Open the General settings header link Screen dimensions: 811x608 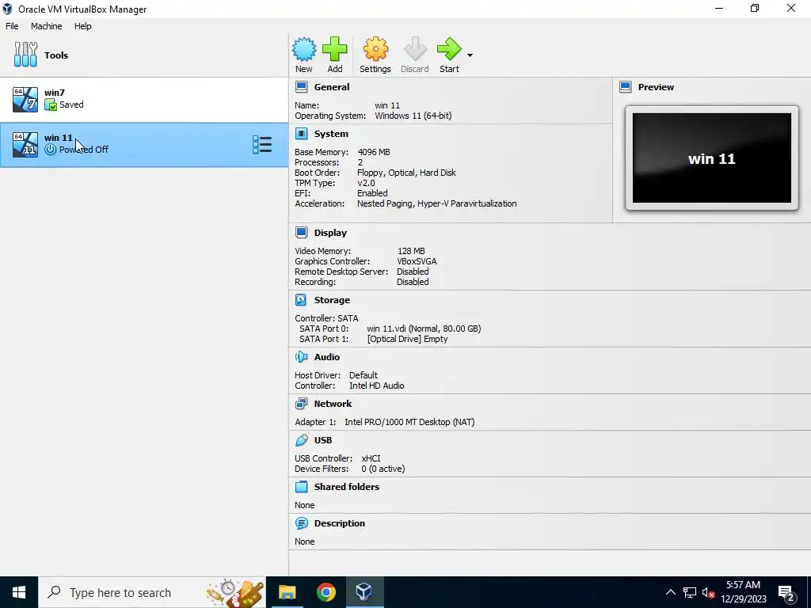[332, 87]
